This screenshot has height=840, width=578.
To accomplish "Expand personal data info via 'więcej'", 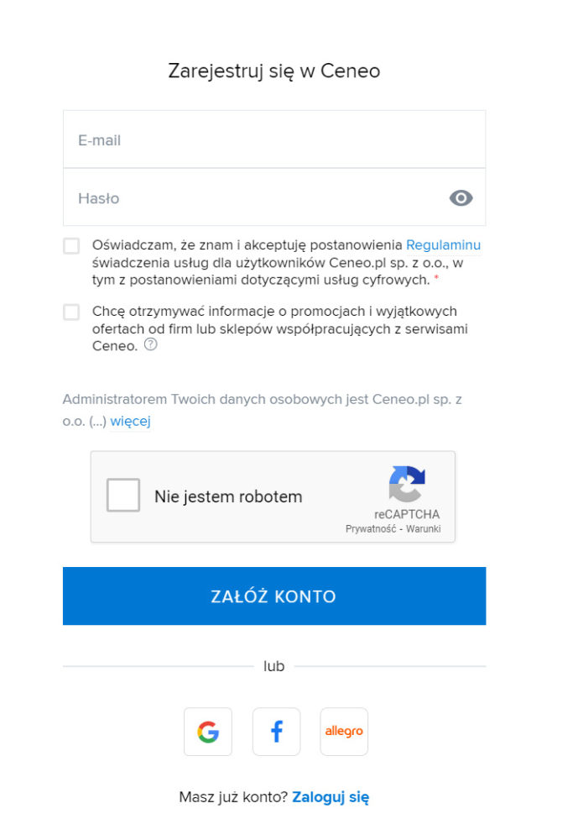I will (x=131, y=421).
